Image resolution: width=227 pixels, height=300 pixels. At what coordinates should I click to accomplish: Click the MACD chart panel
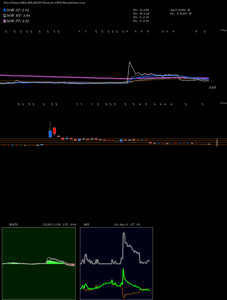pos(39,264)
